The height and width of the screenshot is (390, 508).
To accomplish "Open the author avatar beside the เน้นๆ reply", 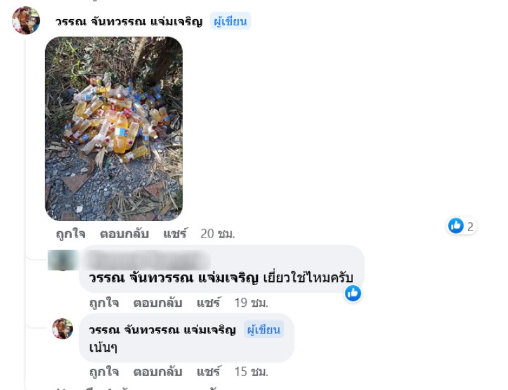I will (x=62, y=329).
